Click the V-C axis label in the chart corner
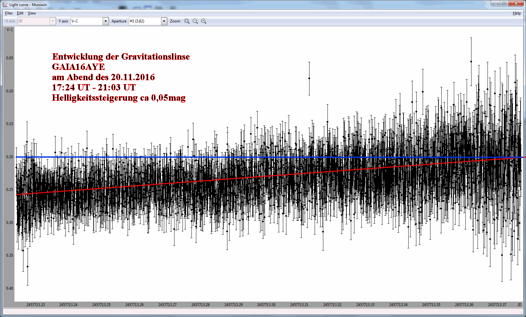526x317 pixels. pyautogui.click(x=10, y=30)
